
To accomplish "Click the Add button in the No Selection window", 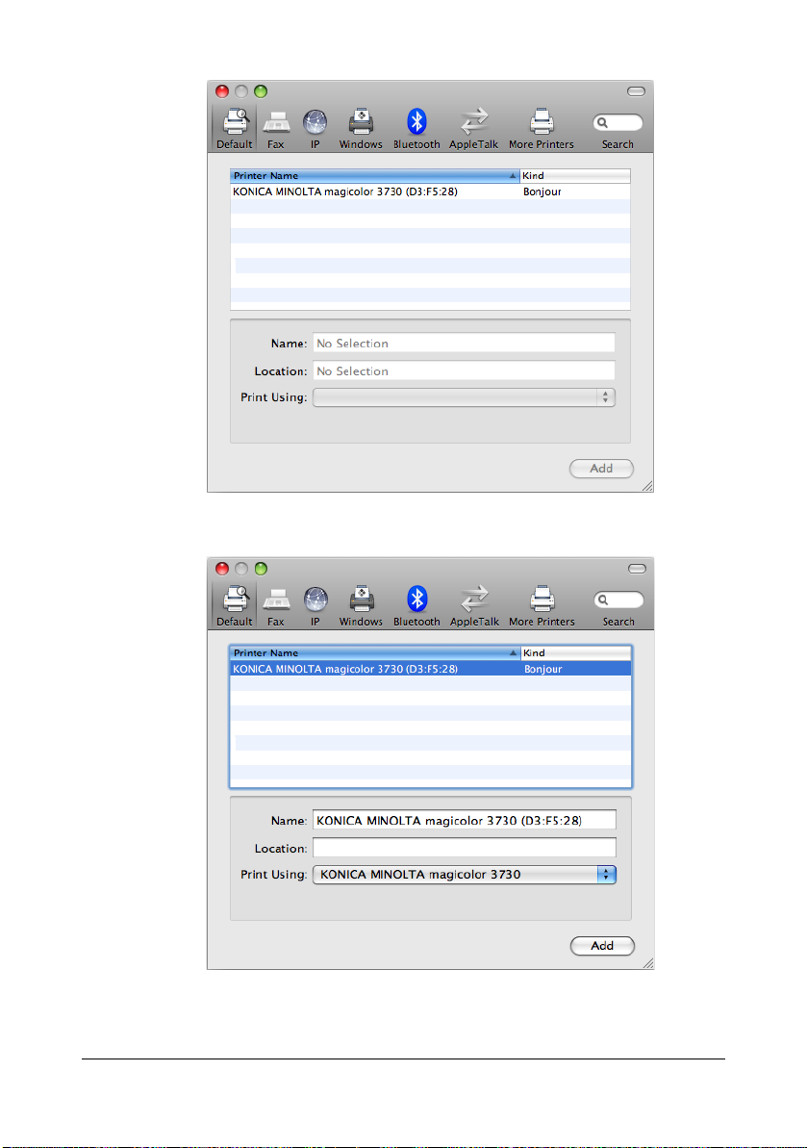I will [602, 469].
